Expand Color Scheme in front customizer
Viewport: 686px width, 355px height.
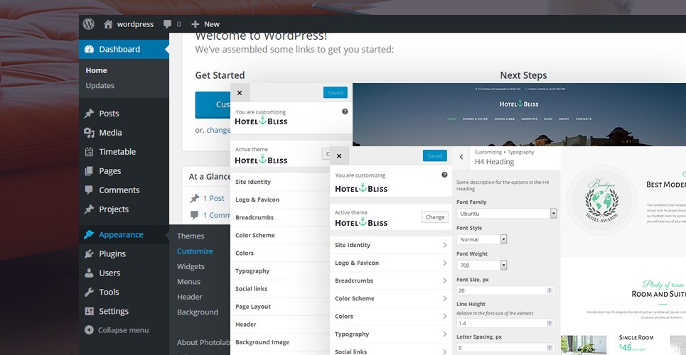391,299
